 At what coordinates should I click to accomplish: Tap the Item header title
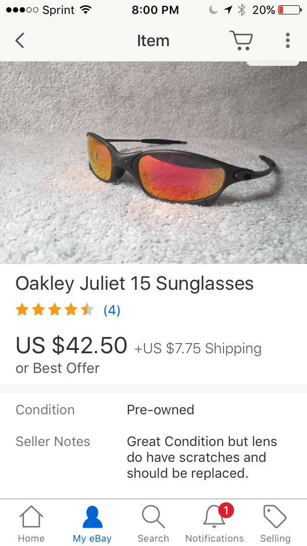pyautogui.click(x=153, y=40)
